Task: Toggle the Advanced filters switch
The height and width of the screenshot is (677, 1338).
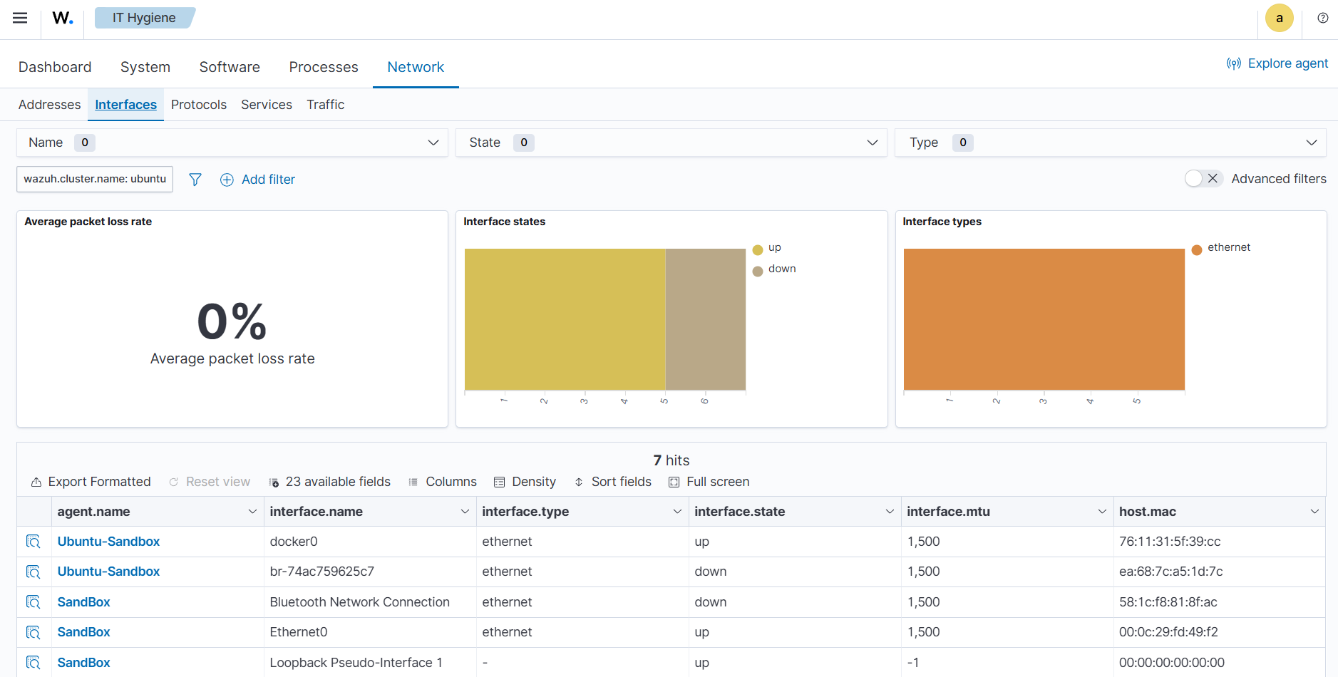Action: 1195,178
